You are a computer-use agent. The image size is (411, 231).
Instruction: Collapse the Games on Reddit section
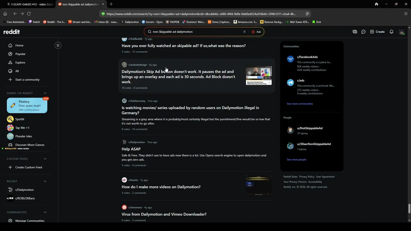[45, 93]
